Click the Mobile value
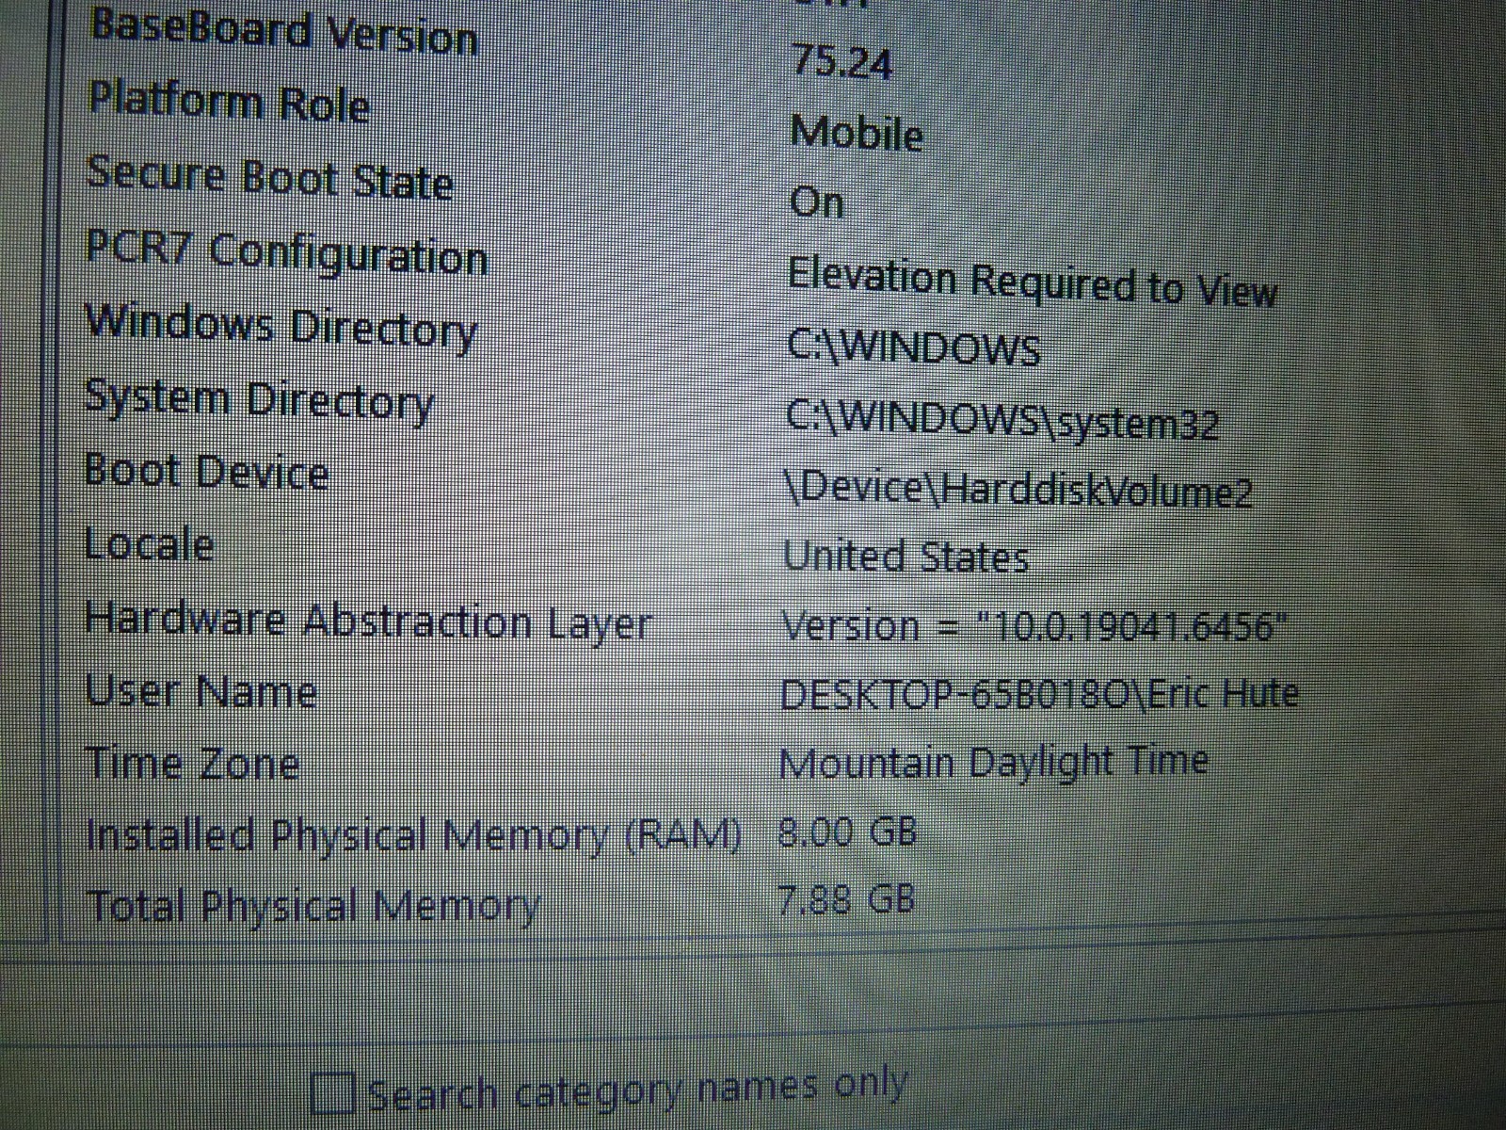 pos(856,133)
